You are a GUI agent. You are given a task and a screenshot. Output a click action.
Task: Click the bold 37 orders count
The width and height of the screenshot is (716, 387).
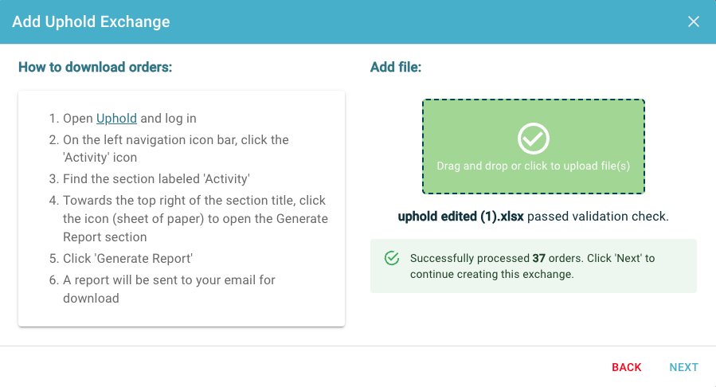point(539,258)
